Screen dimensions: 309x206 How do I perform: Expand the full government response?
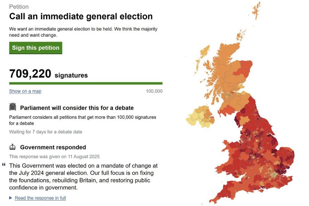[x=40, y=198]
